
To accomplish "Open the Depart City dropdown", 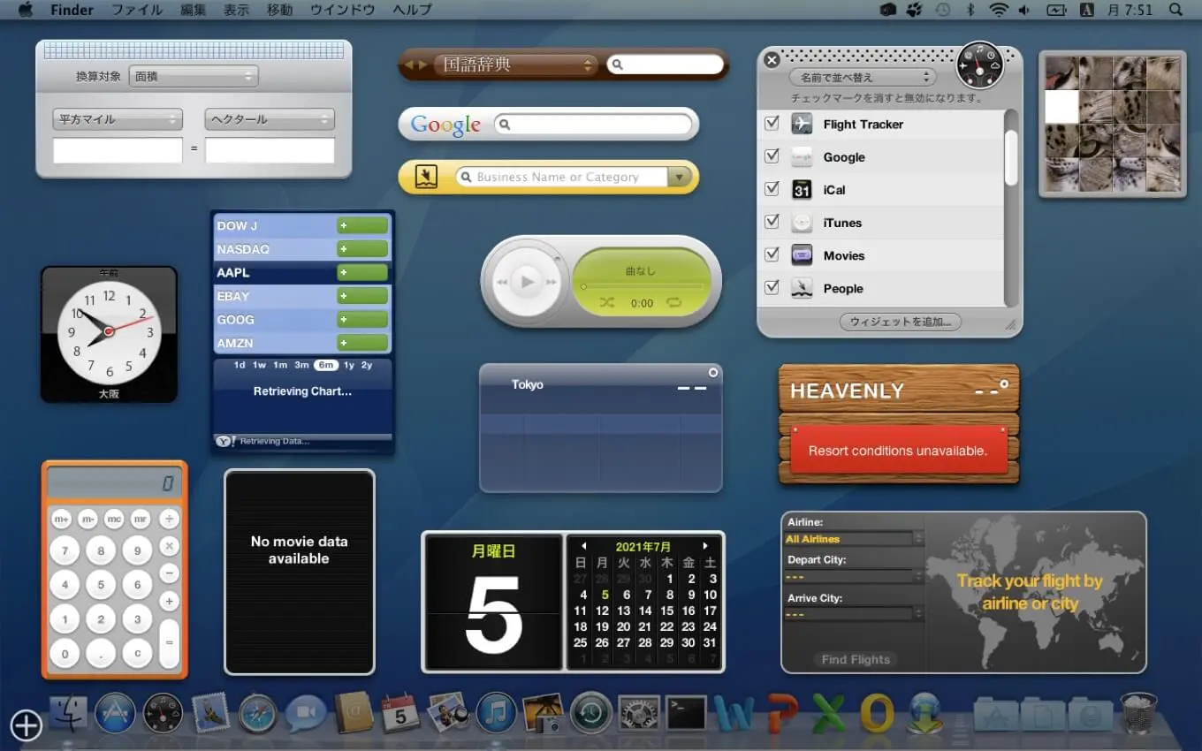I will tap(855, 576).
